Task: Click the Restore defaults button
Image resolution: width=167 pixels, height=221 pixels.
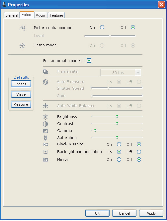Action: point(21,104)
